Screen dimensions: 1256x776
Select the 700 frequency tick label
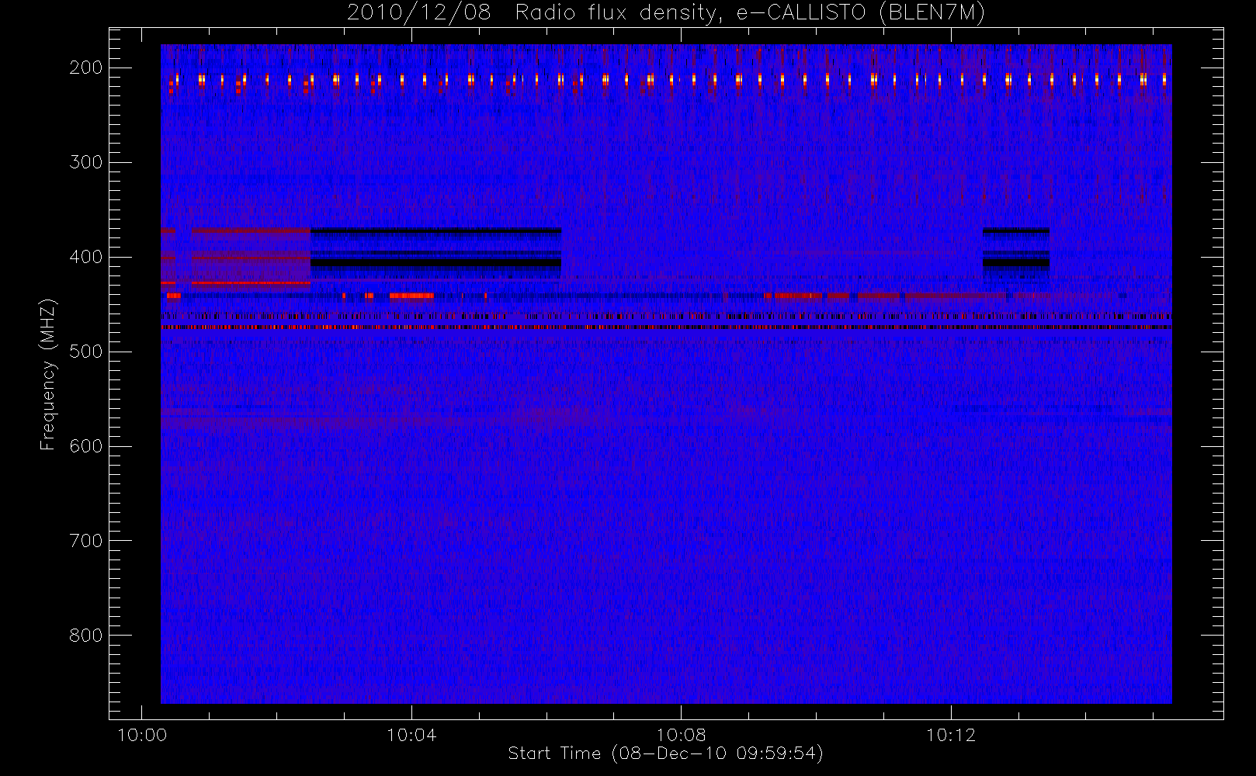pyautogui.click(x=86, y=541)
